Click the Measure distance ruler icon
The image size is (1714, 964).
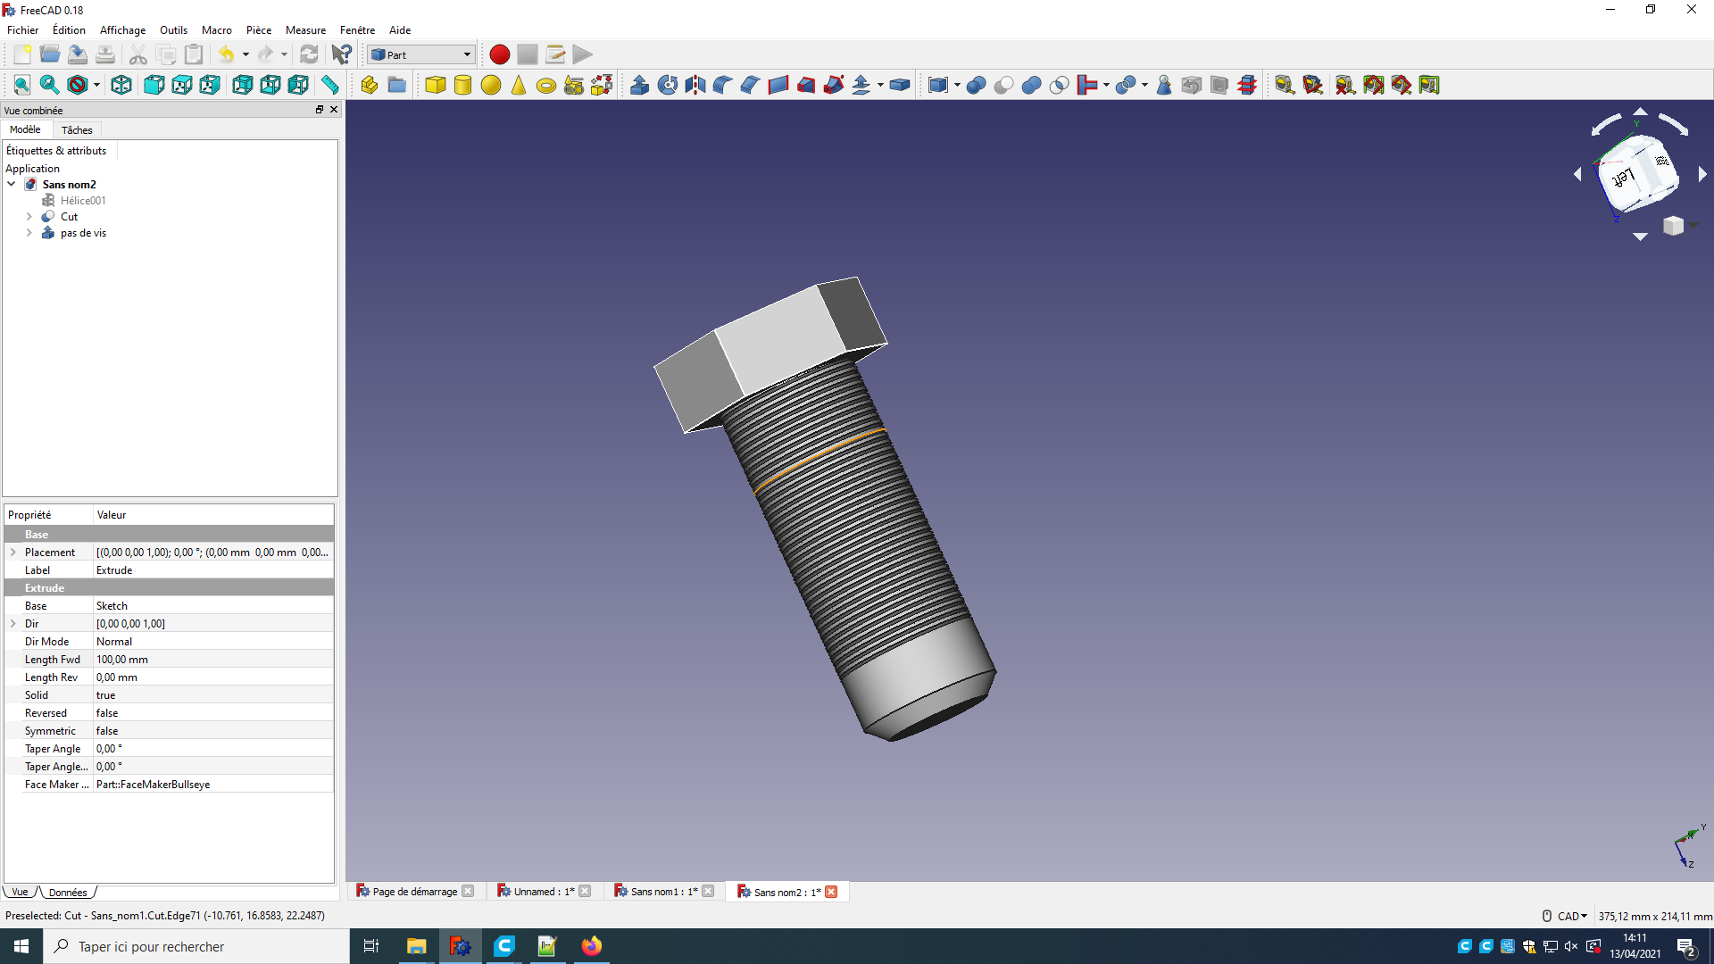click(330, 85)
